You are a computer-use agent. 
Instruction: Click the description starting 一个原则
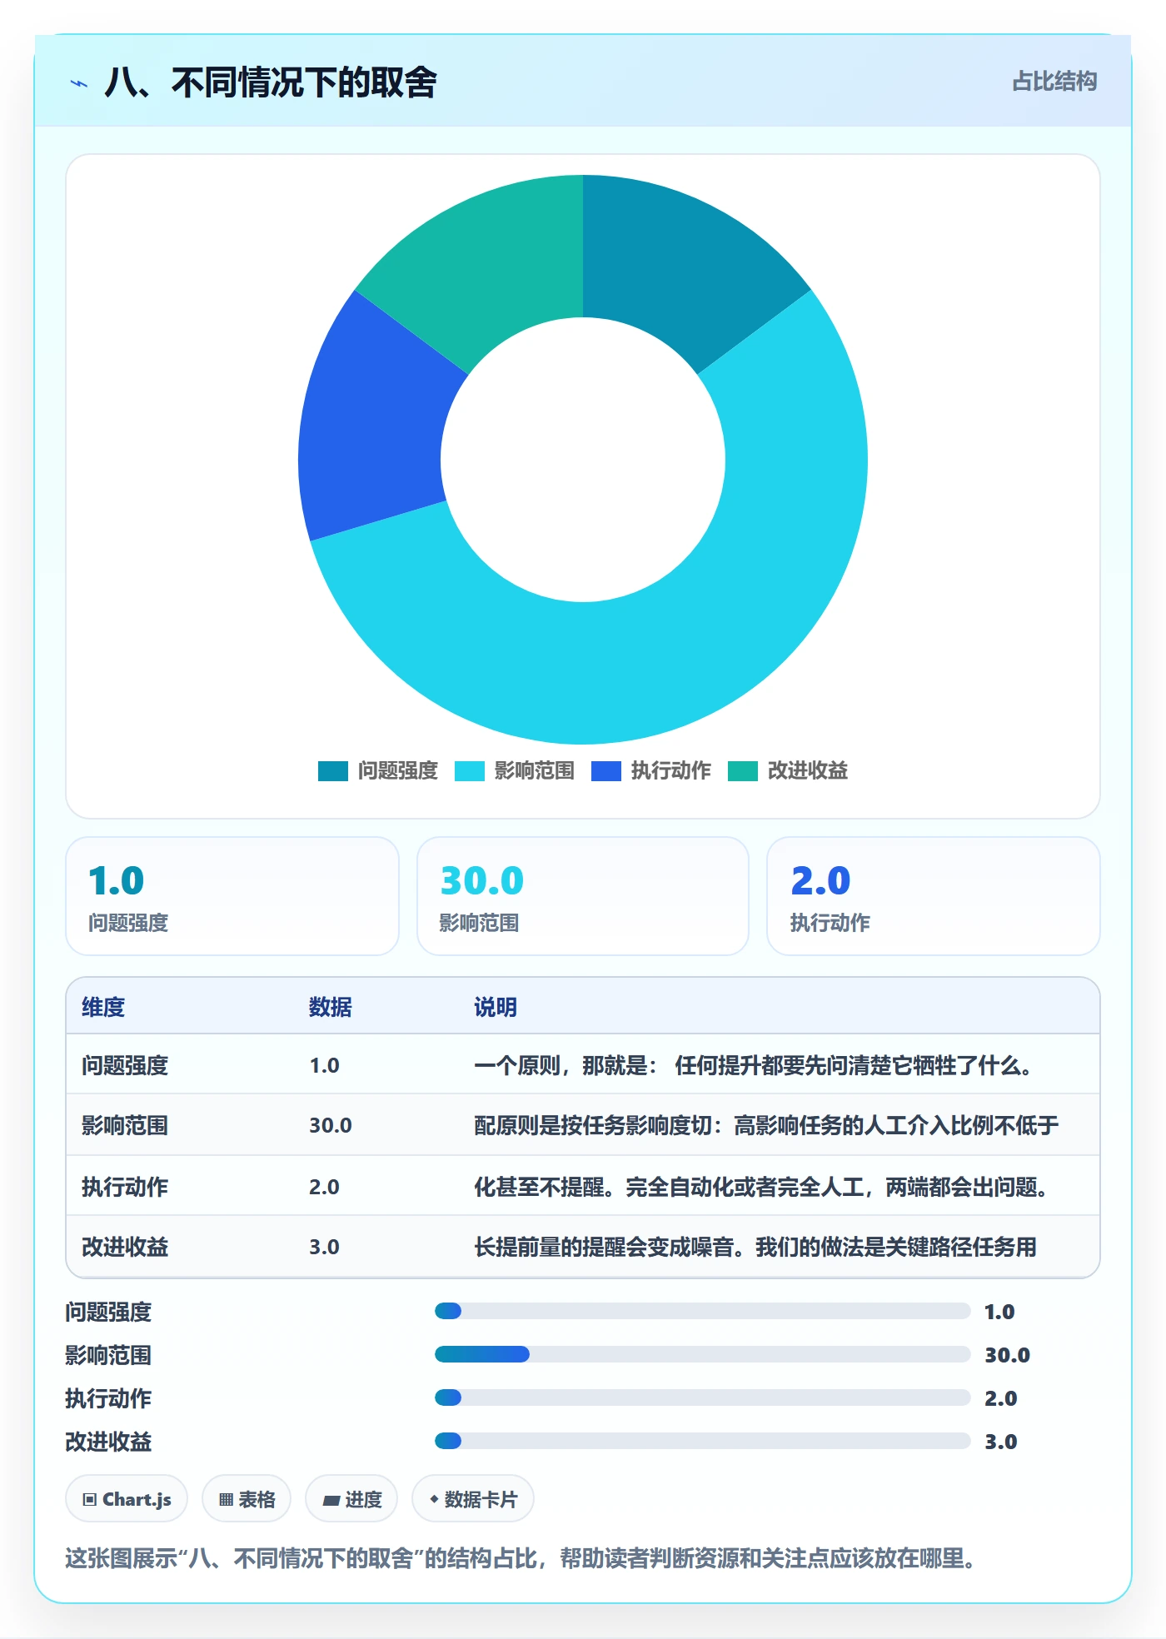coord(755,1065)
